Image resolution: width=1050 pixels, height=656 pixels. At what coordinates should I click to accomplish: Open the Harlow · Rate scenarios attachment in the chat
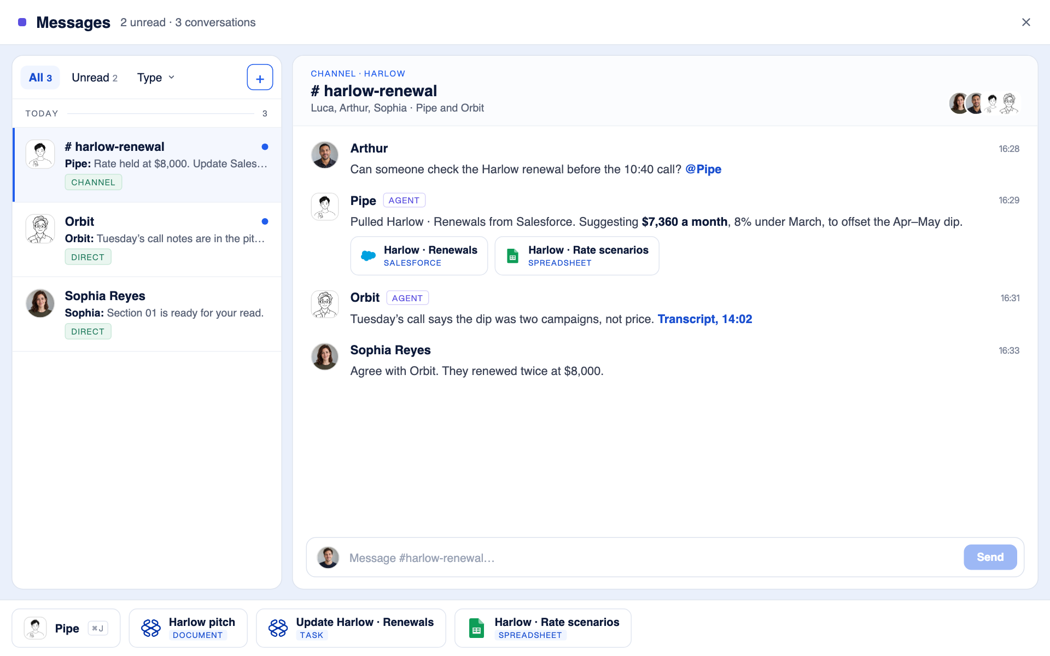tap(577, 256)
